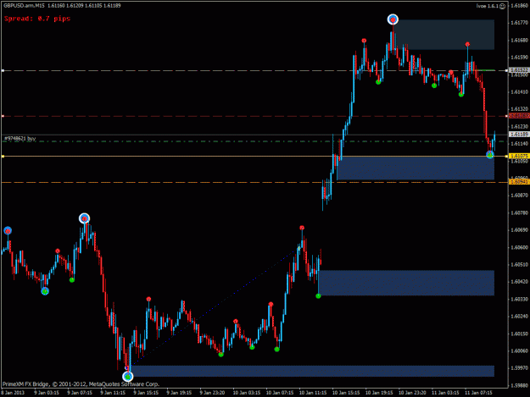
Task: Click the red dot at the 1.60690 swing high
Action: [302, 228]
